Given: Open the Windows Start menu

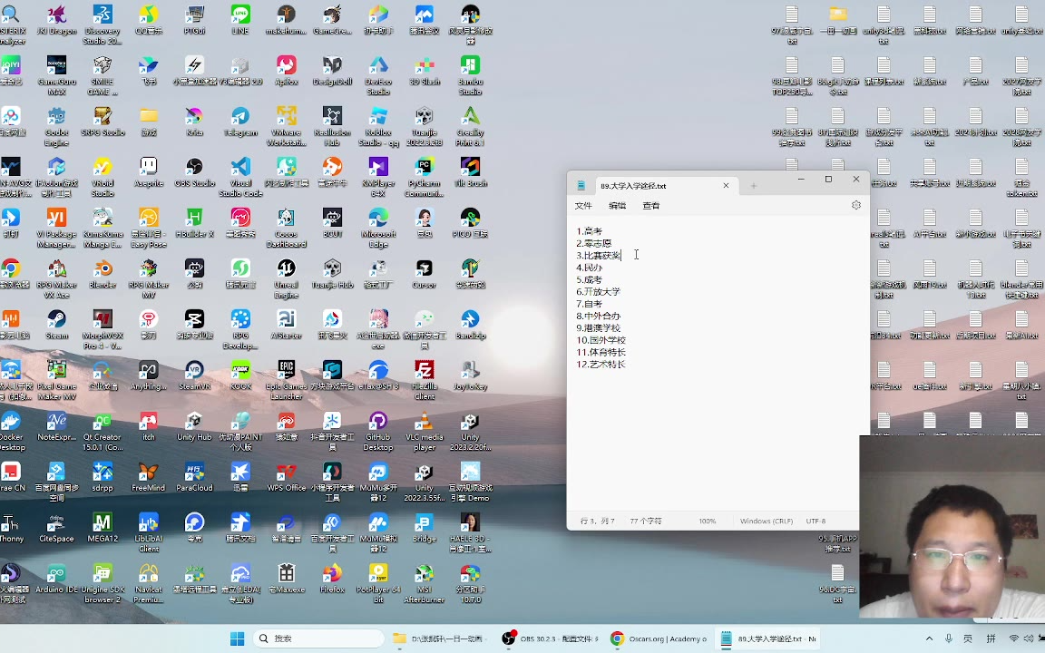Looking at the screenshot, I should coord(238,639).
